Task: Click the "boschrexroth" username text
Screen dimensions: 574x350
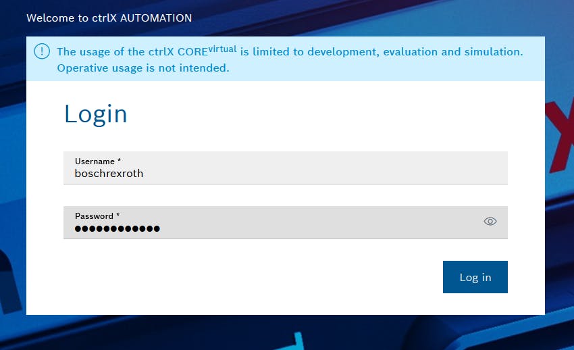Action: pyautogui.click(x=109, y=174)
